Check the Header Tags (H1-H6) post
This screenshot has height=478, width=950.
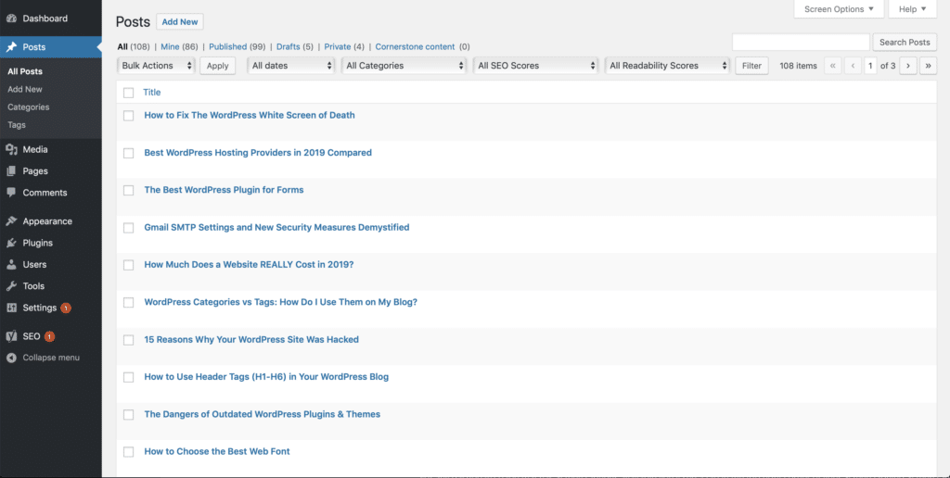pyautogui.click(x=128, y=377)
